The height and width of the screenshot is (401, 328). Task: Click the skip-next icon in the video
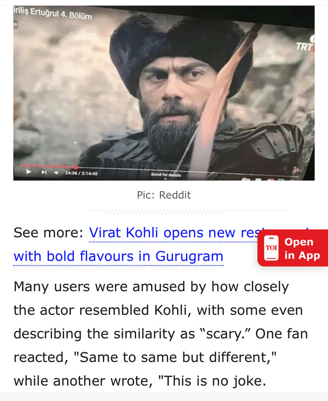tap(44, 172)
